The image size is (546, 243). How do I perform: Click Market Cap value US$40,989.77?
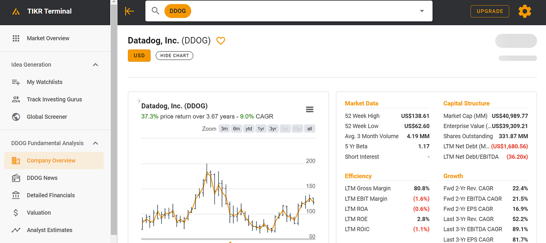510,116
